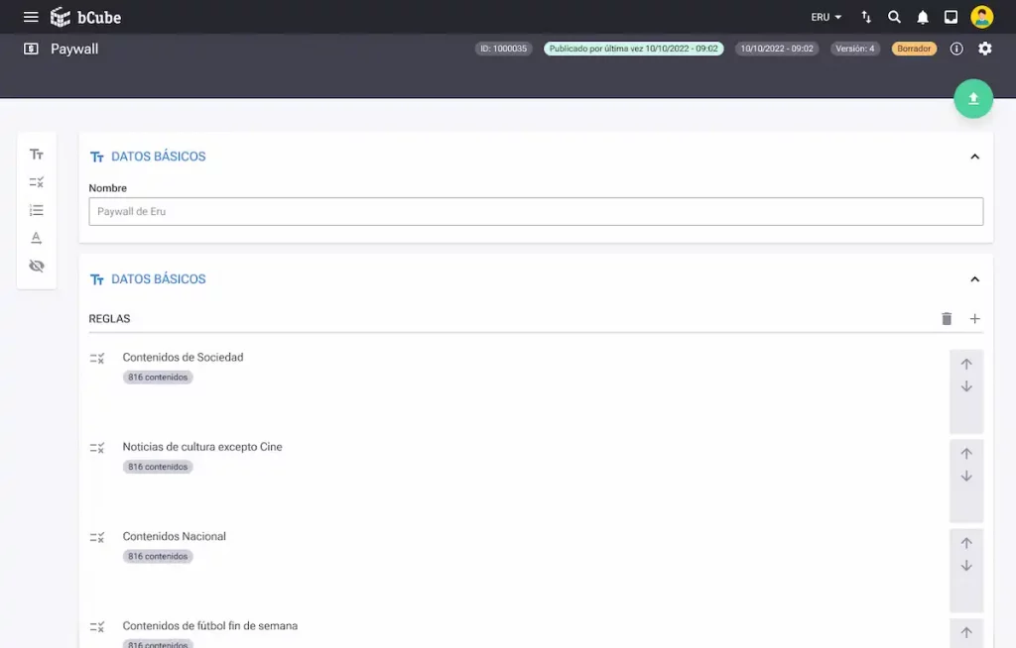This screenshot has height=648, width=1016.
Task: Collapse the first Datos Básicos section
Action: coord(974,157)
